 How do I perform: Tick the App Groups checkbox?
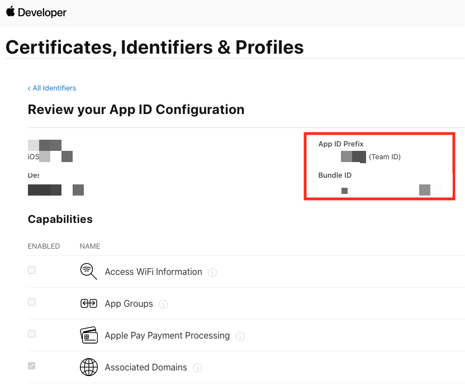click(32, 302)
